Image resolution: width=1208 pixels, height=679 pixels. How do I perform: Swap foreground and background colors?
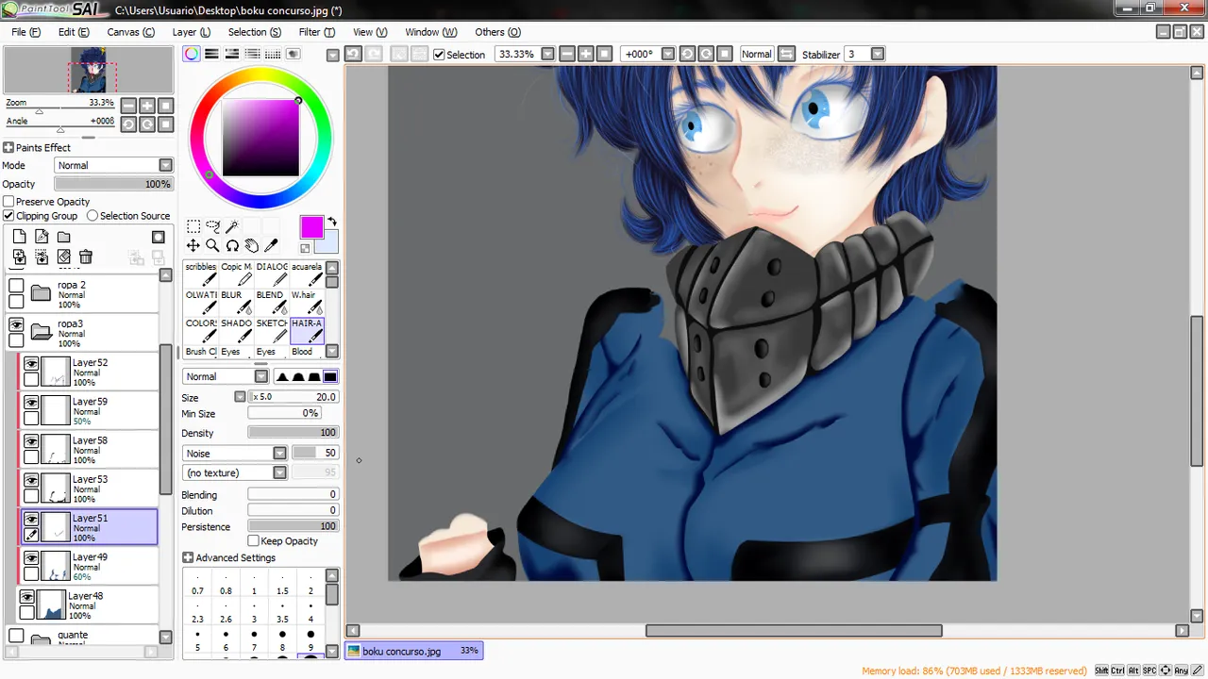[x=332, y=223]
